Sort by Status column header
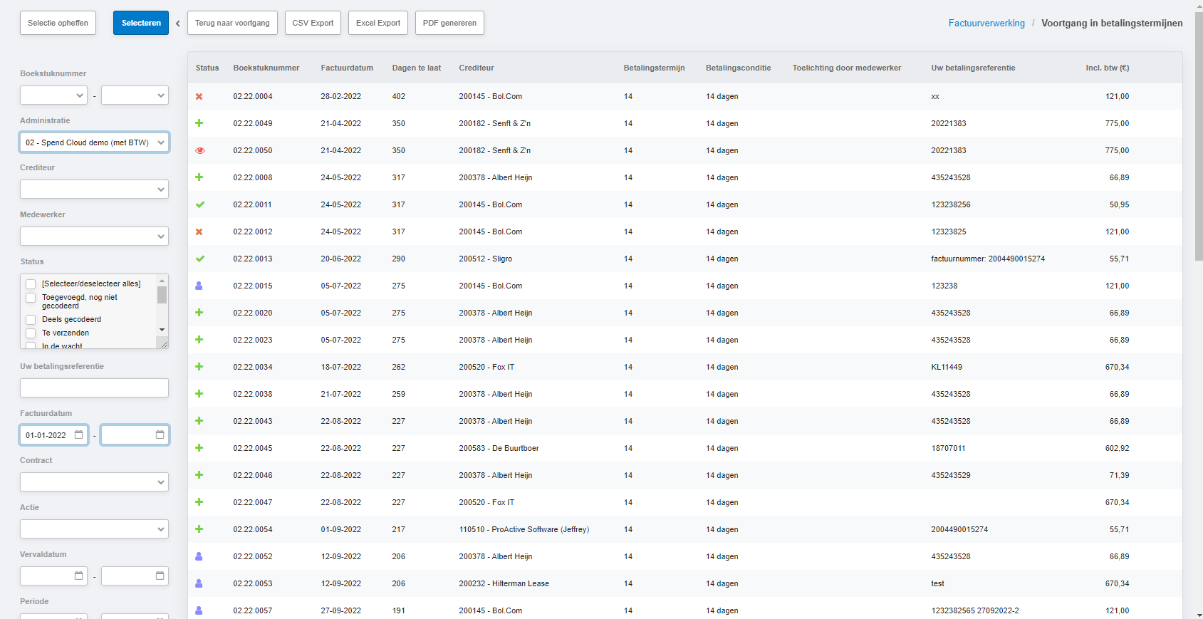The image size is (1203, 619). (x=207, y=68)
